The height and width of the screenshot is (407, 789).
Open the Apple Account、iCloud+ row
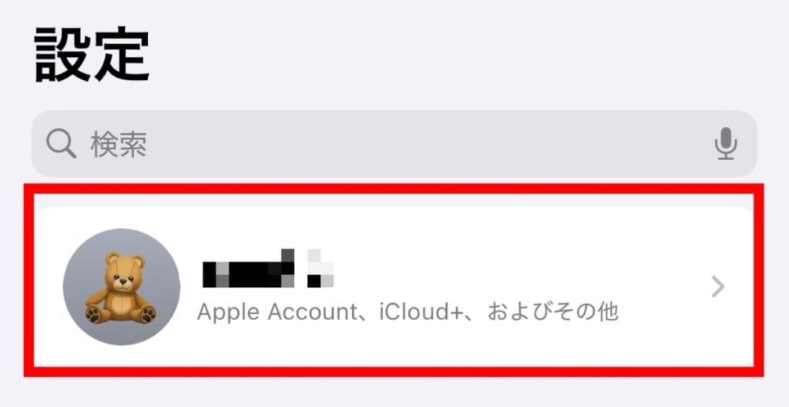(394, 286)
